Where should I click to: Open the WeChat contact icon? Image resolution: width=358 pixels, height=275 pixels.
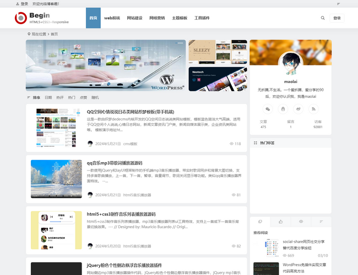[267, 109]
